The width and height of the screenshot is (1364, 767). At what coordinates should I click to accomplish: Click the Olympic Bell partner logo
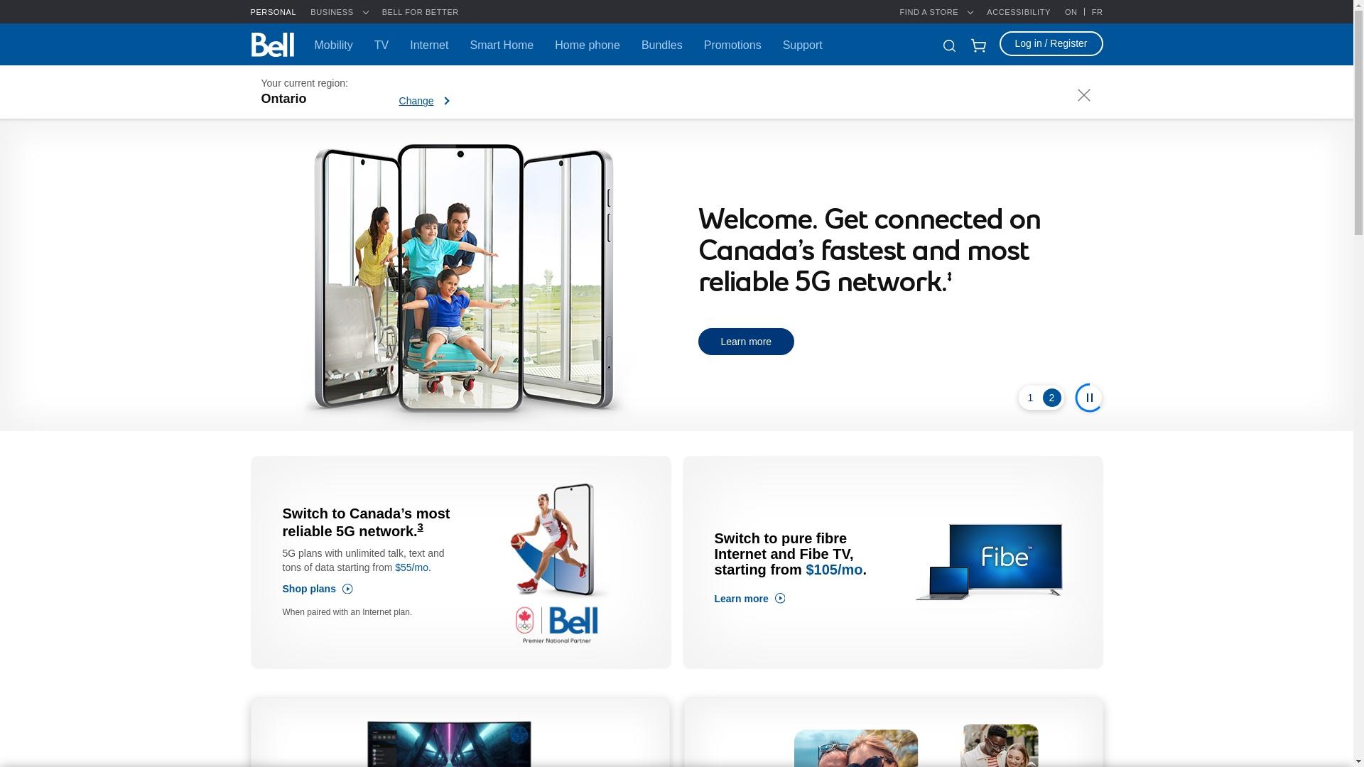pyautogui.click(x=557, y=625)
